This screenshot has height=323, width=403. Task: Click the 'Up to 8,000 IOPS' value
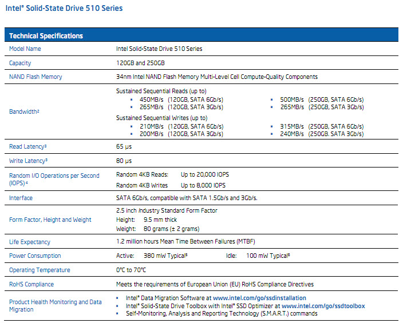pyautogui.click(x=203, y=185)
